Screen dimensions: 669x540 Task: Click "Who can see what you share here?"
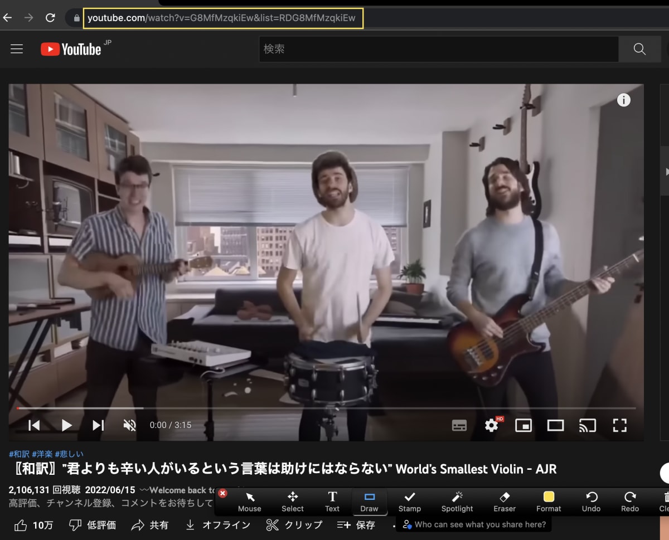[x=474, y=524]
